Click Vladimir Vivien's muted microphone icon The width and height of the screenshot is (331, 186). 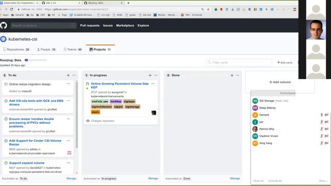tap(322, 136)
